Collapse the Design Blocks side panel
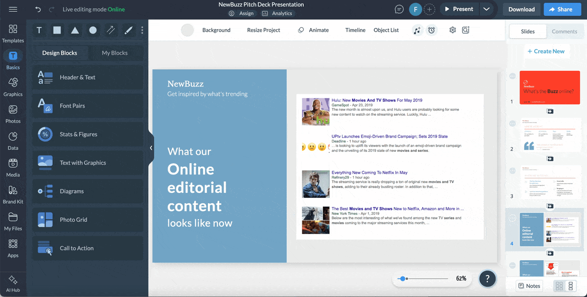This screenshot has width=587, height=297. (151, 147)
